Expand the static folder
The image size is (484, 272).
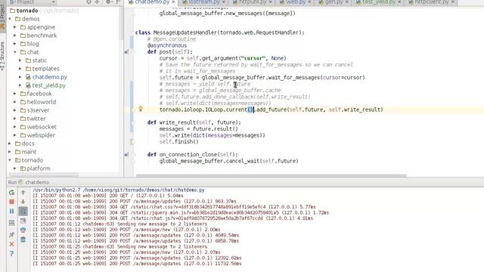click(20, 60)
